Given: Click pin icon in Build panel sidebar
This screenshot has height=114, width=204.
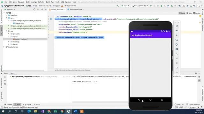Looking at the screenshot, I should (x=5, y=80).
